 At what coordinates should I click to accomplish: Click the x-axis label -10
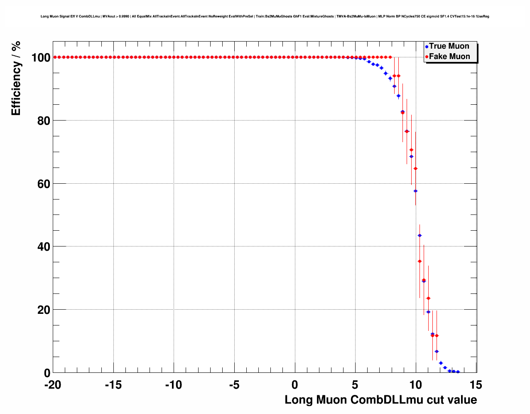pyautogui.click(x=174, y=385)
